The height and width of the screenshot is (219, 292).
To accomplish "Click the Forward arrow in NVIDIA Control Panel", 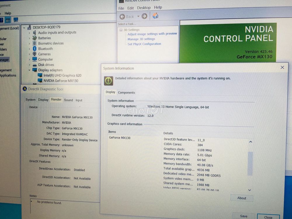I will click(x=144, y=16).
